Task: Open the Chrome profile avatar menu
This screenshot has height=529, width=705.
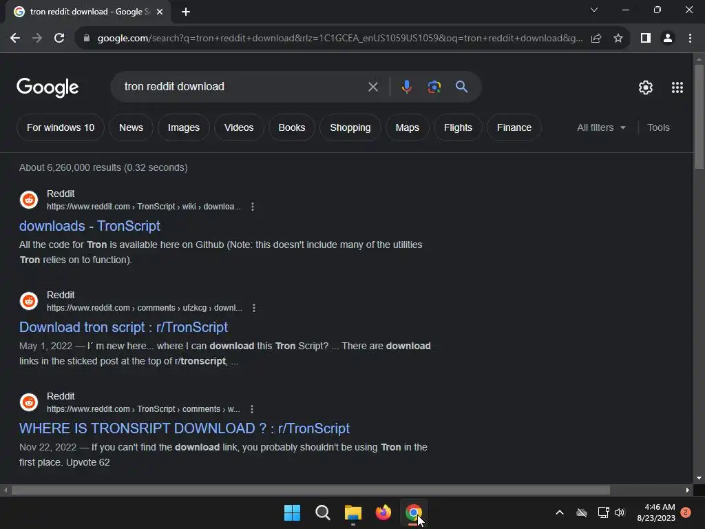Action: point(668,39)
